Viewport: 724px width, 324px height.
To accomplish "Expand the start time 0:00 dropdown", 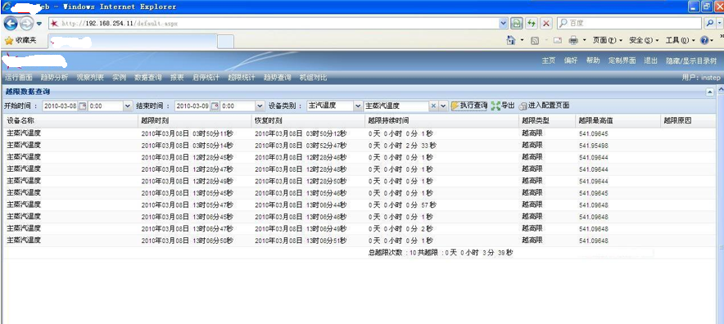I will point(128,106).
